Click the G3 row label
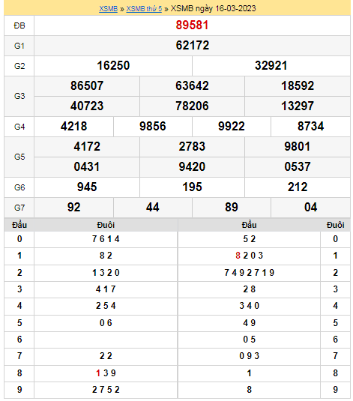 [x=19, y=96]
